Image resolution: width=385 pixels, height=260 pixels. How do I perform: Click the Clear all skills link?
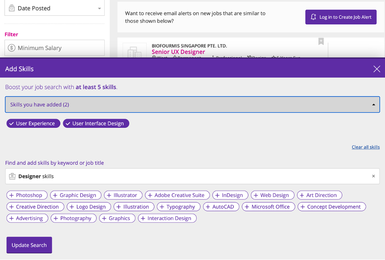tap(365, 147)
